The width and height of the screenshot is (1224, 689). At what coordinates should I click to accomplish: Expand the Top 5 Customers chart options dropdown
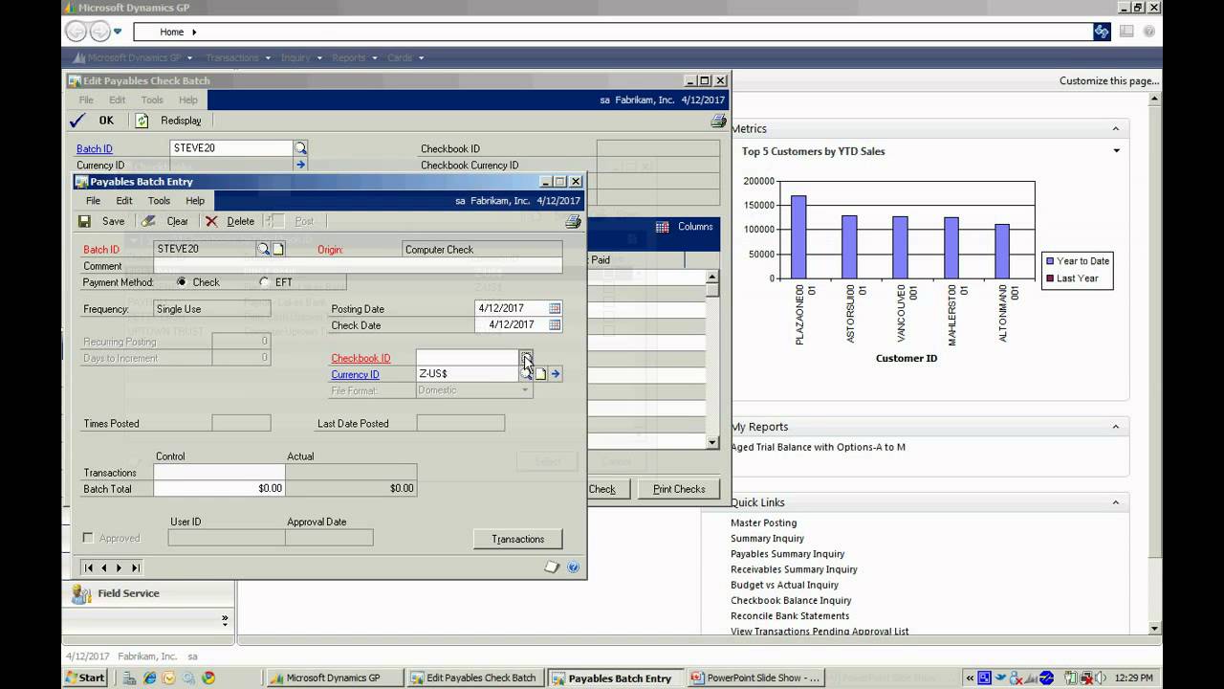tap(1116, 151)
